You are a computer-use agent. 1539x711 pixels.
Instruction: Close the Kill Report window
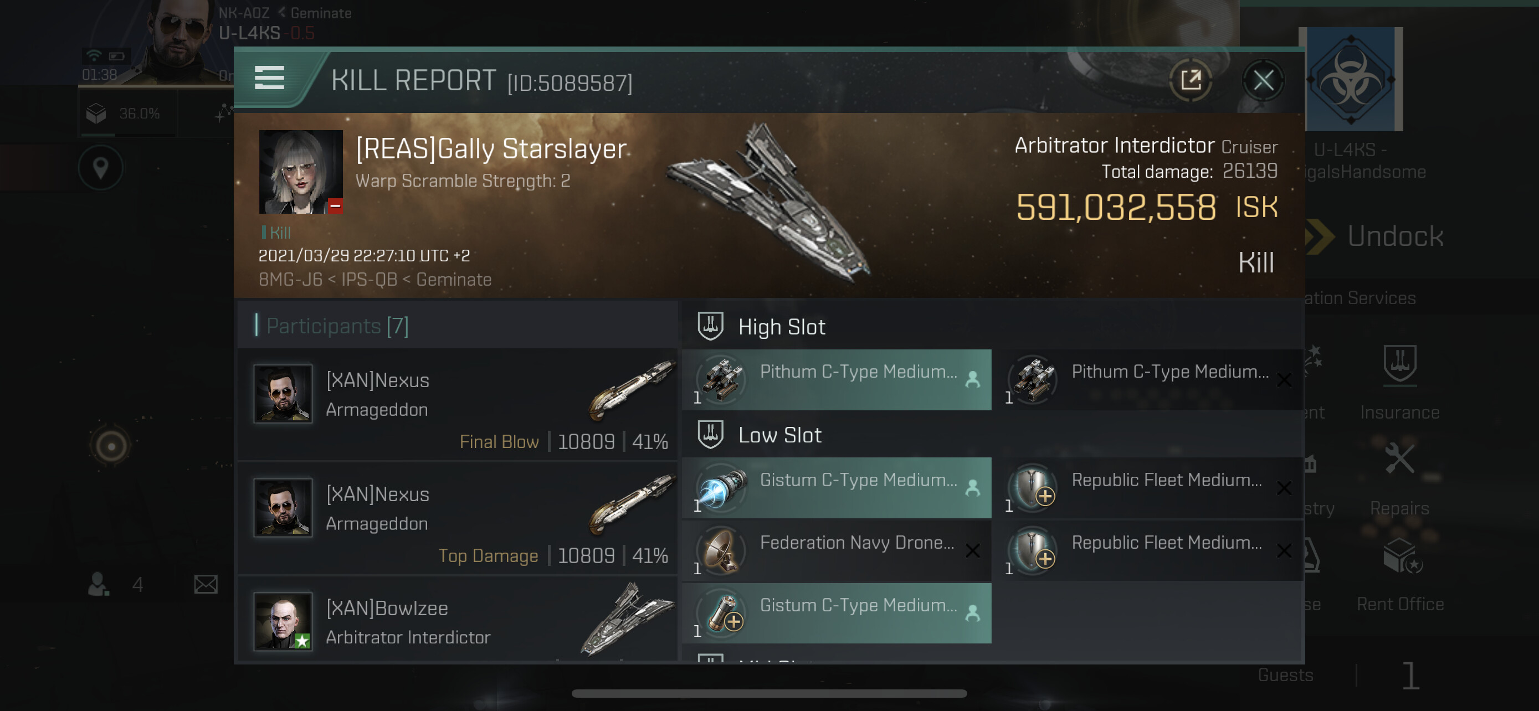tap(1263, 80)
